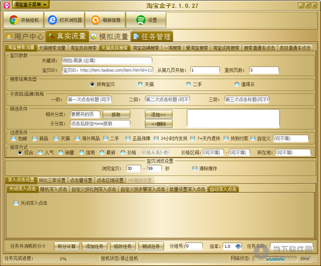
Task: Tick the 自定义 filter checkbox
Action: pyautogui.click(x=253, y=139)
